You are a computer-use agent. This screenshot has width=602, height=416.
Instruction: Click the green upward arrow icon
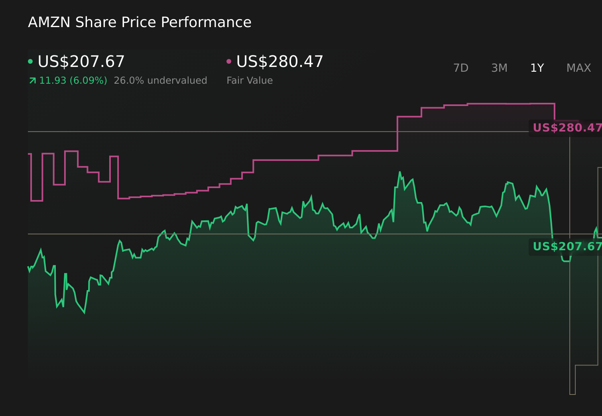click(x=32, y=81)
